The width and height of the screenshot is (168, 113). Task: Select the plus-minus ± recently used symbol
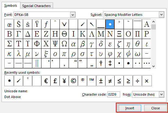pyautogui.click(x=101, y=81)
